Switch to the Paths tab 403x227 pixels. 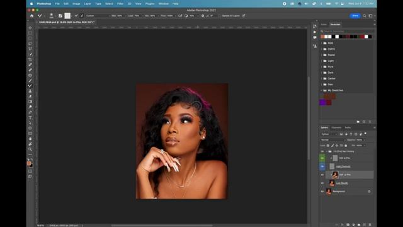click(x=348, y=127)
